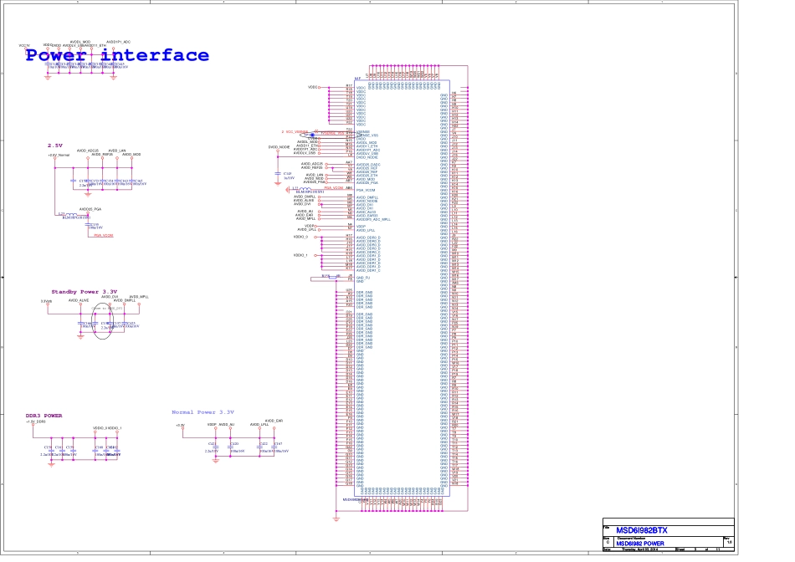Click the L27 inductor symbol near AVDD25_PGA
This screenshot has height=562, width=795.
74,214
